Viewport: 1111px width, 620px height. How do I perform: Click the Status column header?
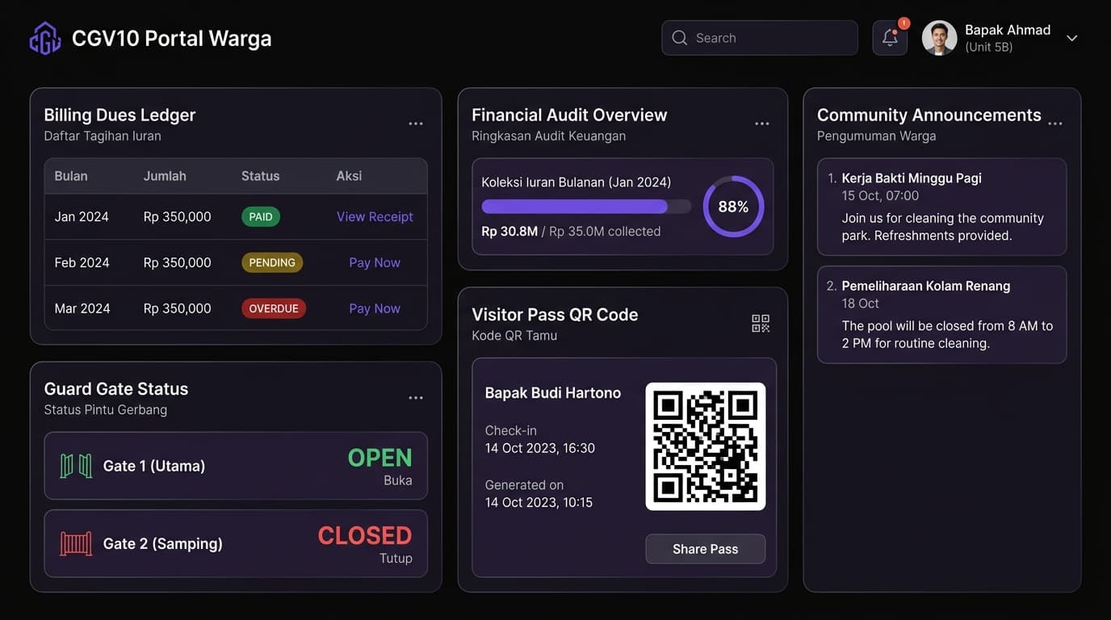pyautogui.click(x=260, y=176)
